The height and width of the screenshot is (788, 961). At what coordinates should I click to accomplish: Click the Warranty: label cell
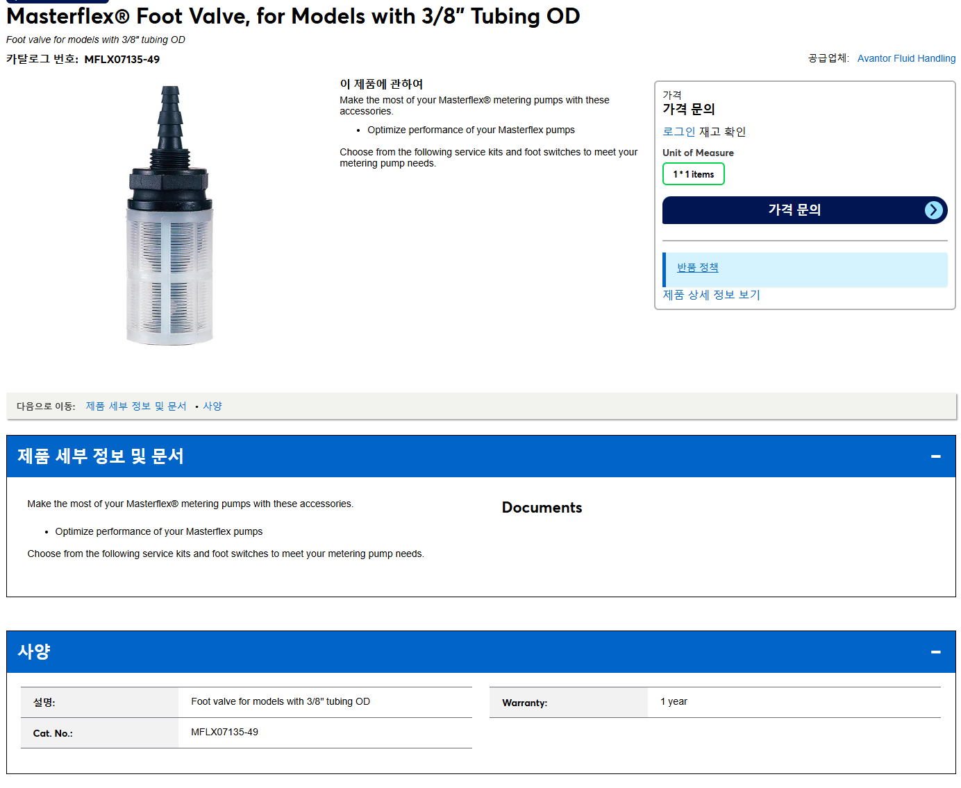pyautogui.click(x=569, y=703)
